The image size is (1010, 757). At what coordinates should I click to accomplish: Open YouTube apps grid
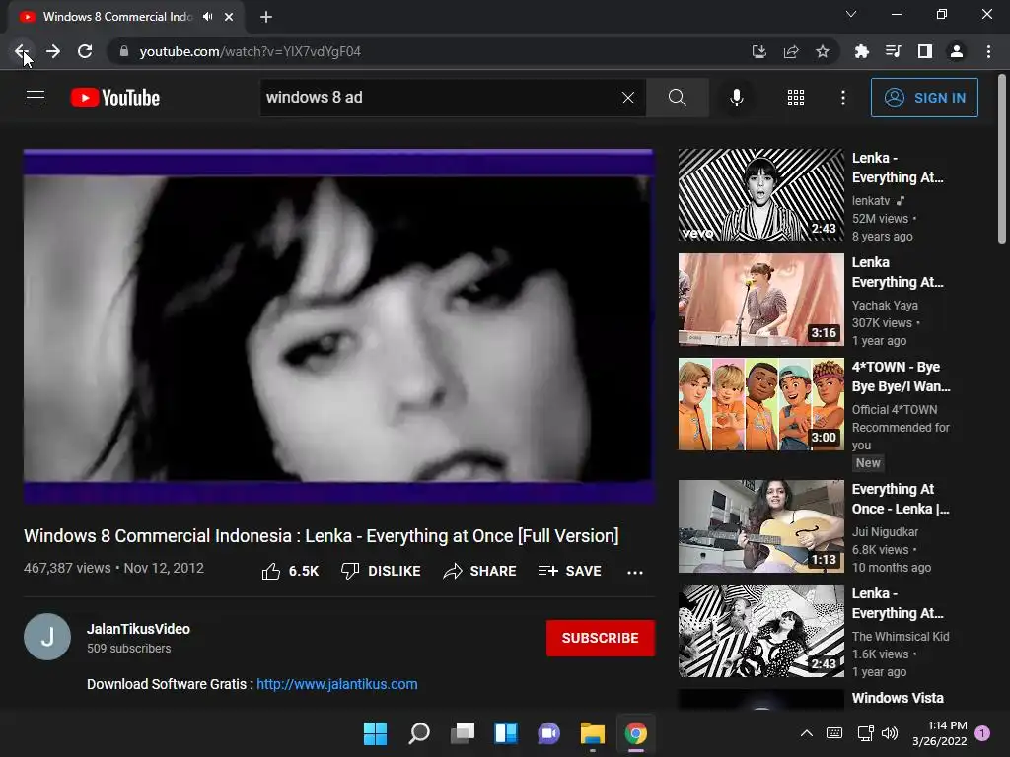coord(796,98)
